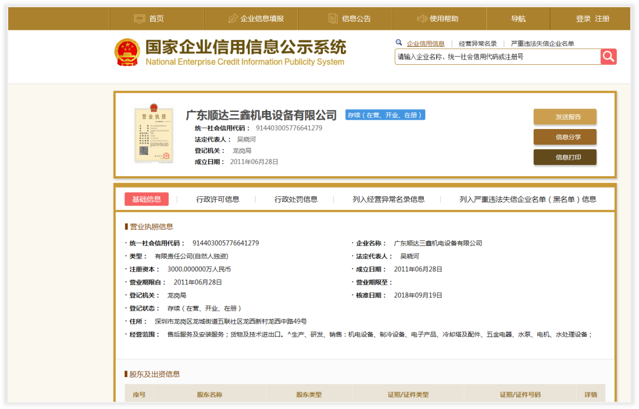Click the credit code in the header card
Screen dimensions: 639x409
click(x=289, y=128)
